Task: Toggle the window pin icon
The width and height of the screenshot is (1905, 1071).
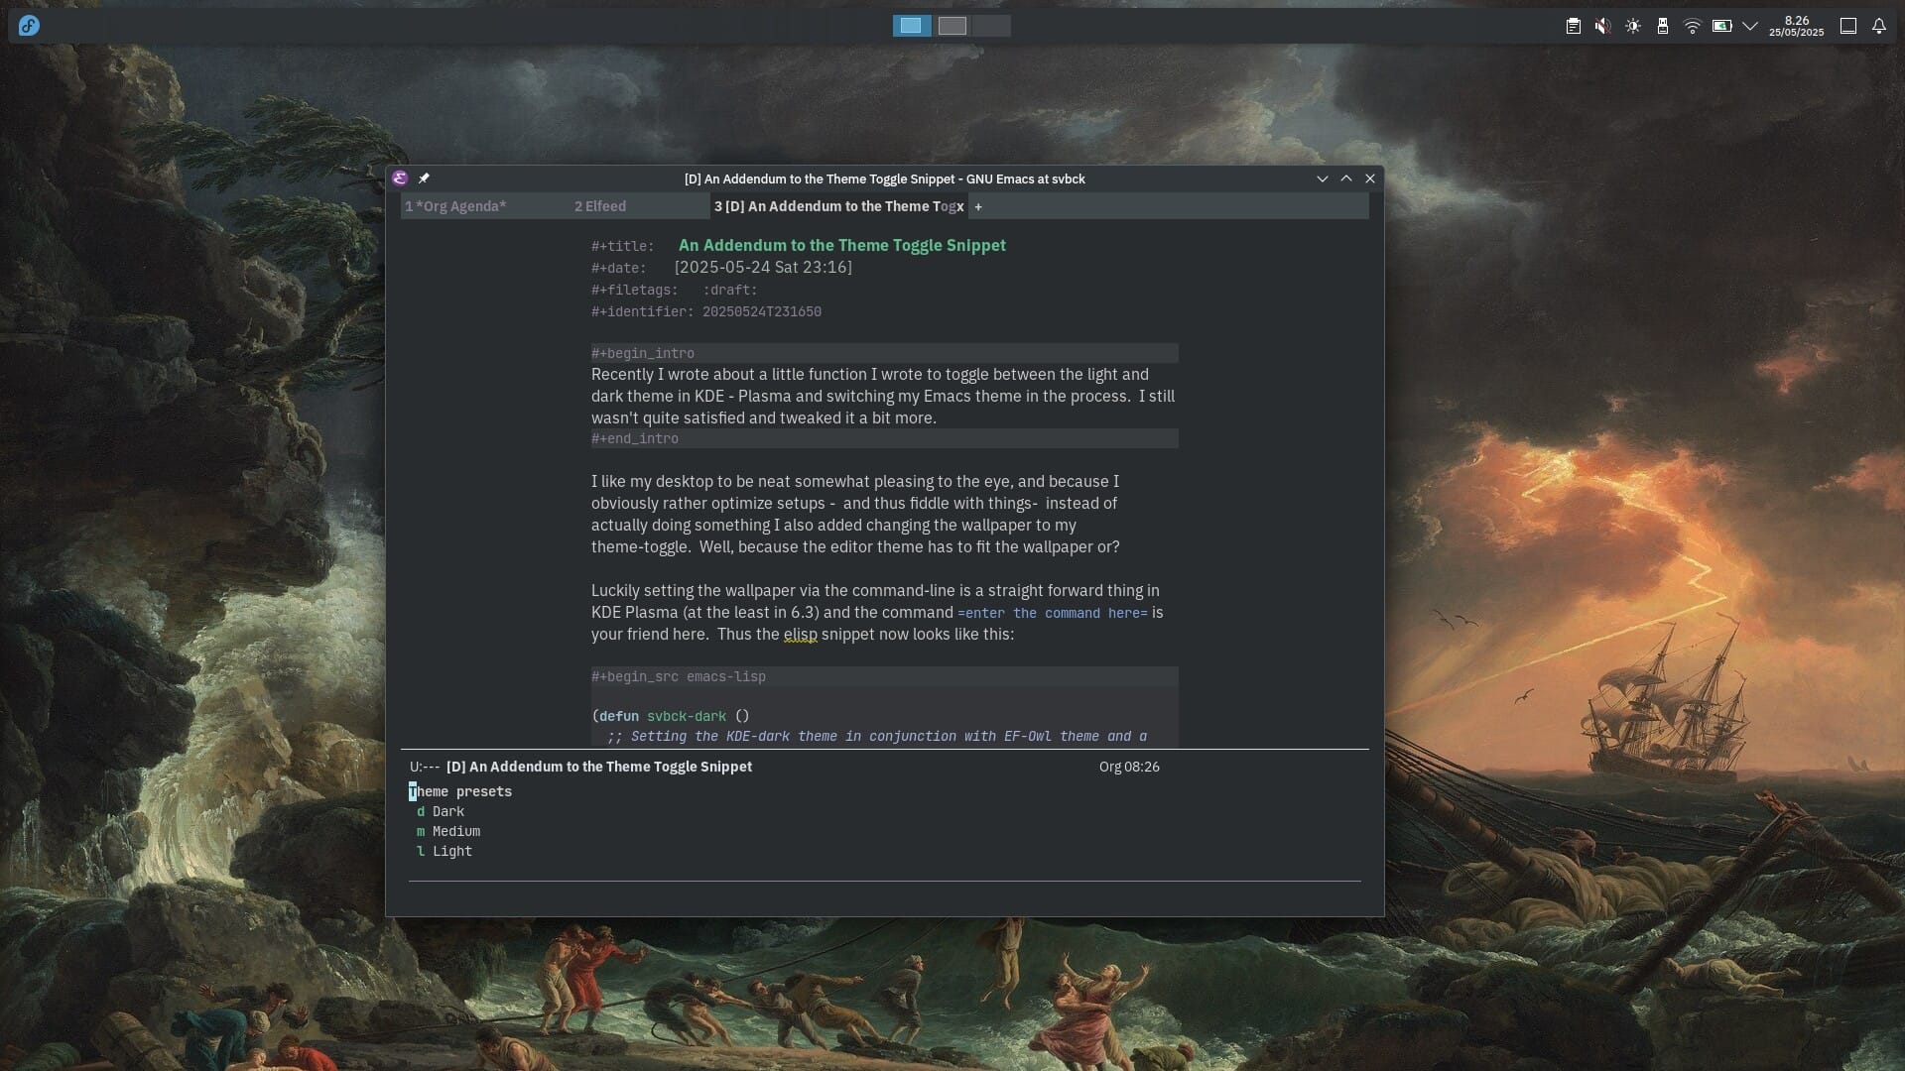Action: pos(424,178)
